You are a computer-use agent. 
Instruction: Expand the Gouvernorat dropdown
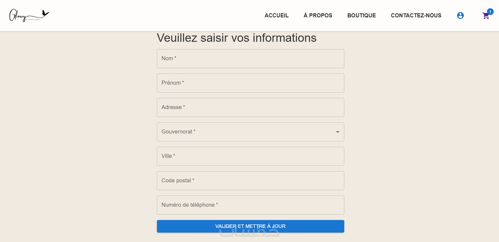click(250, 132)
